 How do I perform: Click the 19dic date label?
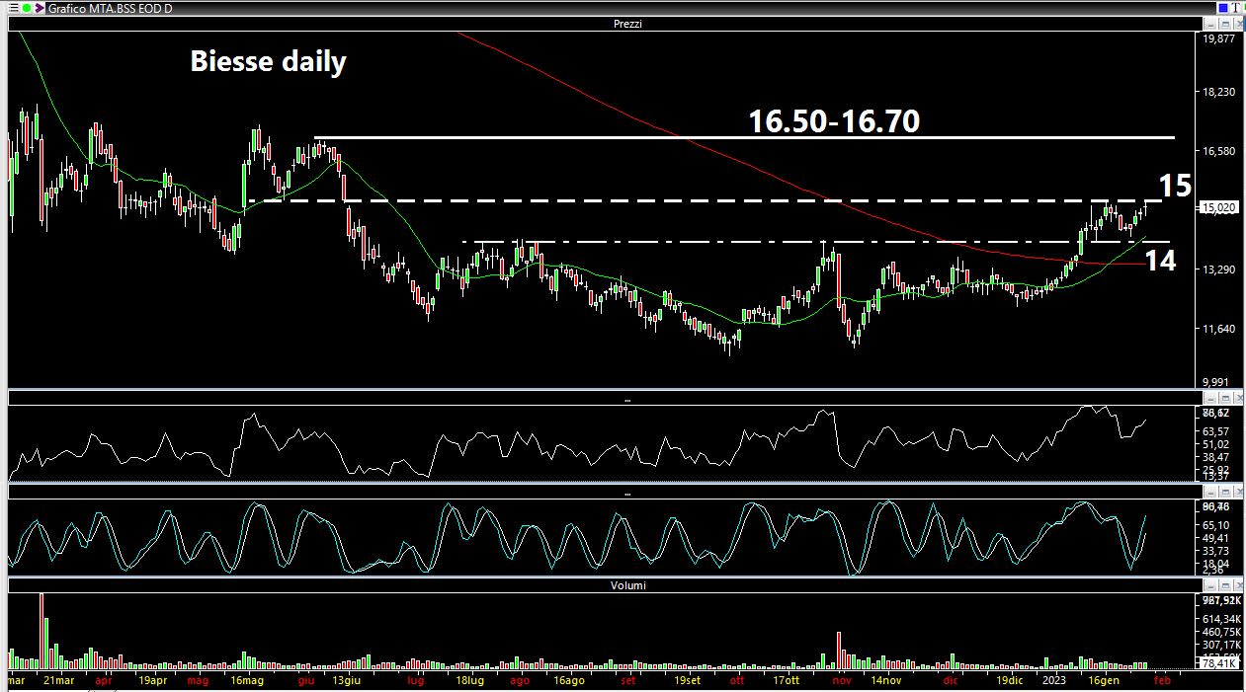tap(1009, 681)
